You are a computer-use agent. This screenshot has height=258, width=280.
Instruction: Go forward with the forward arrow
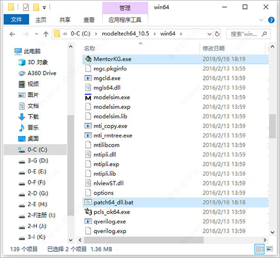pyautogui.click(x=26, y=34)
